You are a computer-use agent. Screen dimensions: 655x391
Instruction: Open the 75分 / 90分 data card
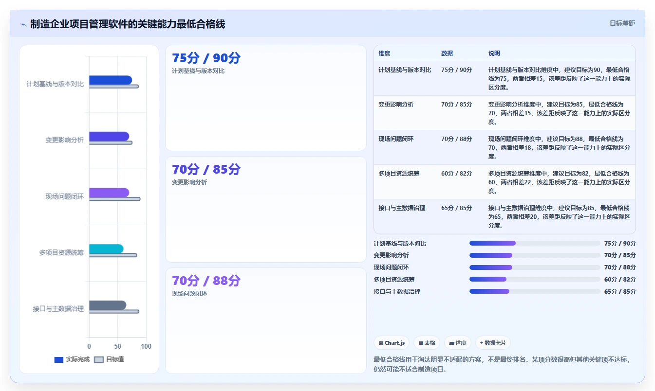point(266,98)
